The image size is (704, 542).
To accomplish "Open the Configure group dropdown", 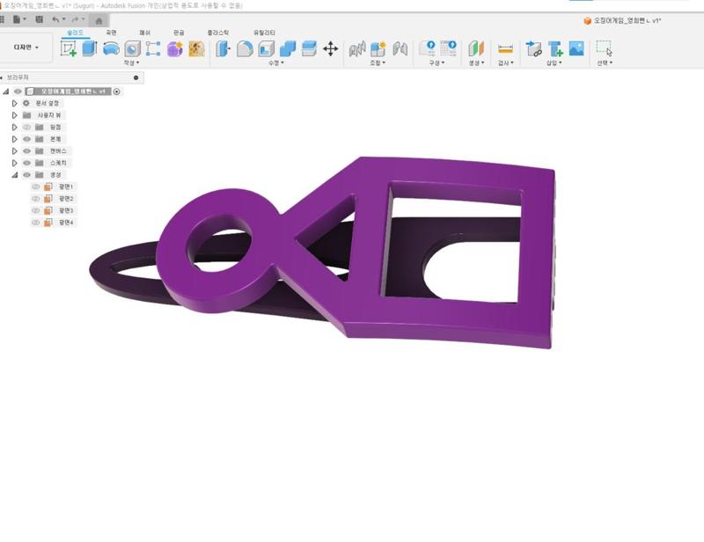I will pyautogui.click(x=436, y=62).
